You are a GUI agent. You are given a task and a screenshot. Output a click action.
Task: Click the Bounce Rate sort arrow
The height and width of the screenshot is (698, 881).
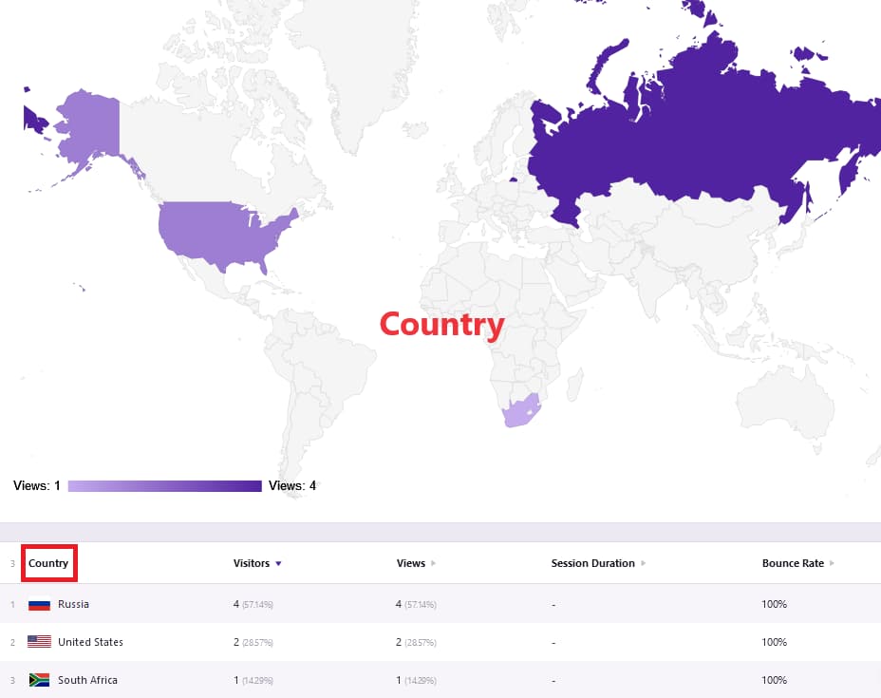[x=833, y=564]
